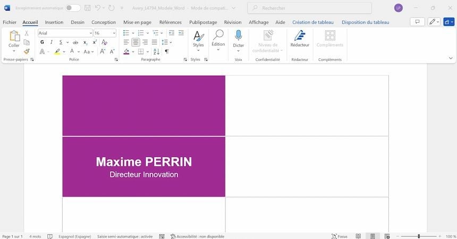Click the Copy icon
Image resolution: width=457 pixels, height=239 pixels.
click(27, 42)
